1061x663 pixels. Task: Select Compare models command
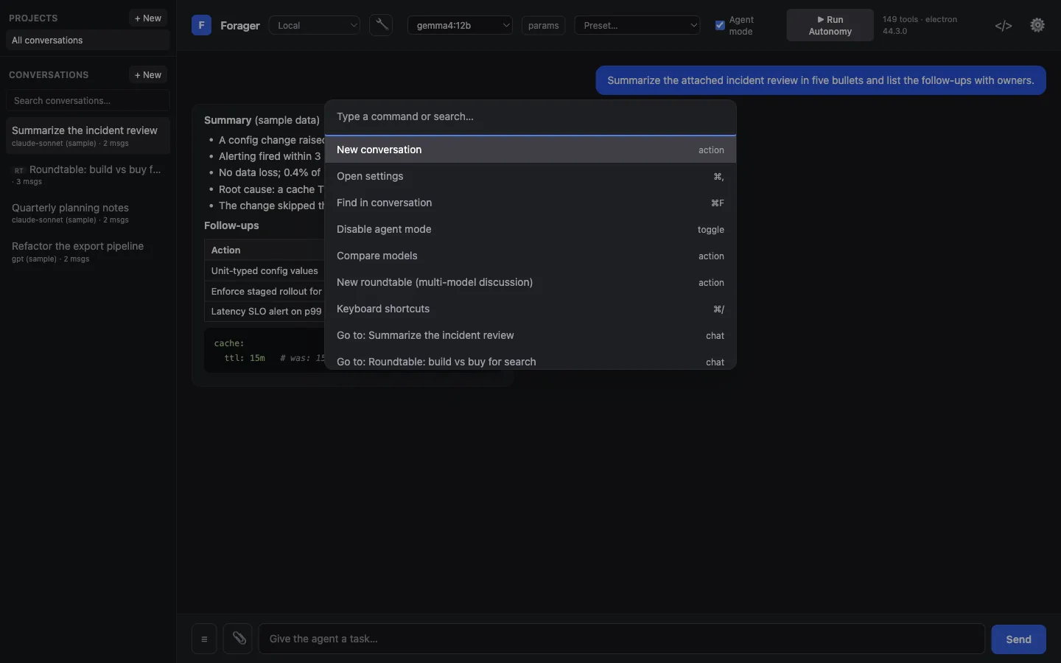[530, 256]
